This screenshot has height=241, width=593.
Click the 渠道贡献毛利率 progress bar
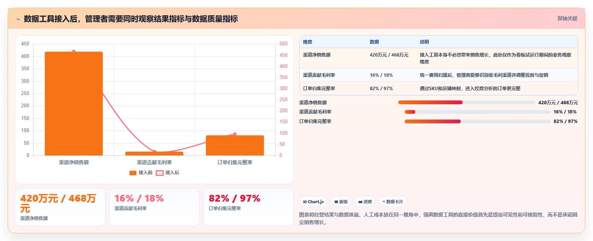(477, 112)
